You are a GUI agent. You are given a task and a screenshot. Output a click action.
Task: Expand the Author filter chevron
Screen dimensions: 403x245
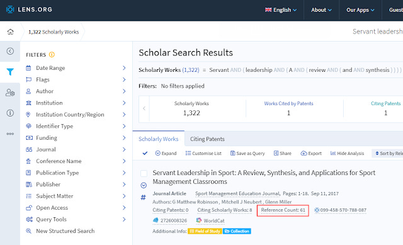(124, 91)
